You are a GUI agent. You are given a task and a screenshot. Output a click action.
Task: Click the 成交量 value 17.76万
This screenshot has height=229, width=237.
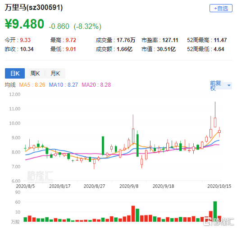[x=126, y=40]
